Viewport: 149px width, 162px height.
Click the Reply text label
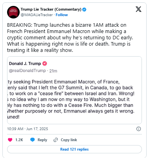coord(42,140)
